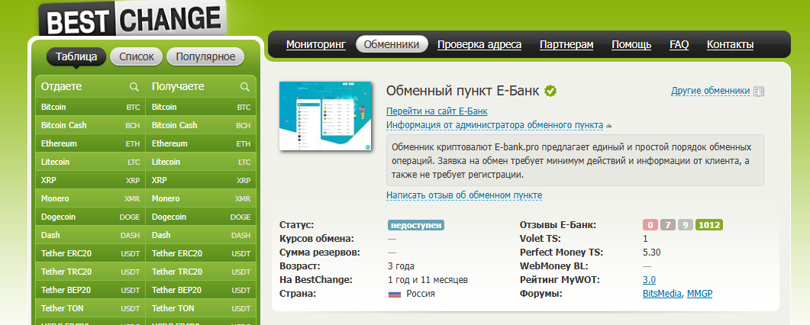
Task: Select Bitcoin in the Отдаете column
Action: (90, 108)
